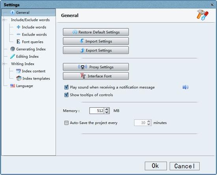Click the pencil icon for Editing Index
217x175 pixels.
[x=13, y=56]
